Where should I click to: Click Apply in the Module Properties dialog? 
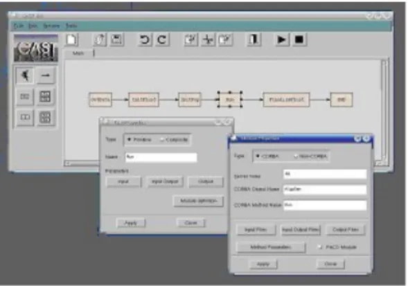tap(263, 264)
